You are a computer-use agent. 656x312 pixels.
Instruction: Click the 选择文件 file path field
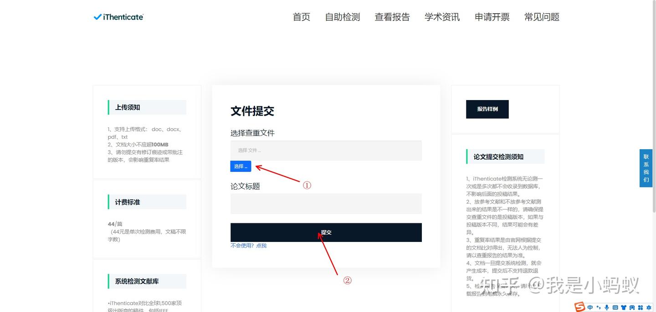tap(326, 151)
